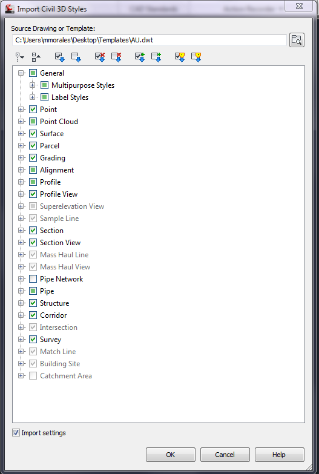Select the Mass Haul View label
The image size is (319, 474).
[65, 266]
